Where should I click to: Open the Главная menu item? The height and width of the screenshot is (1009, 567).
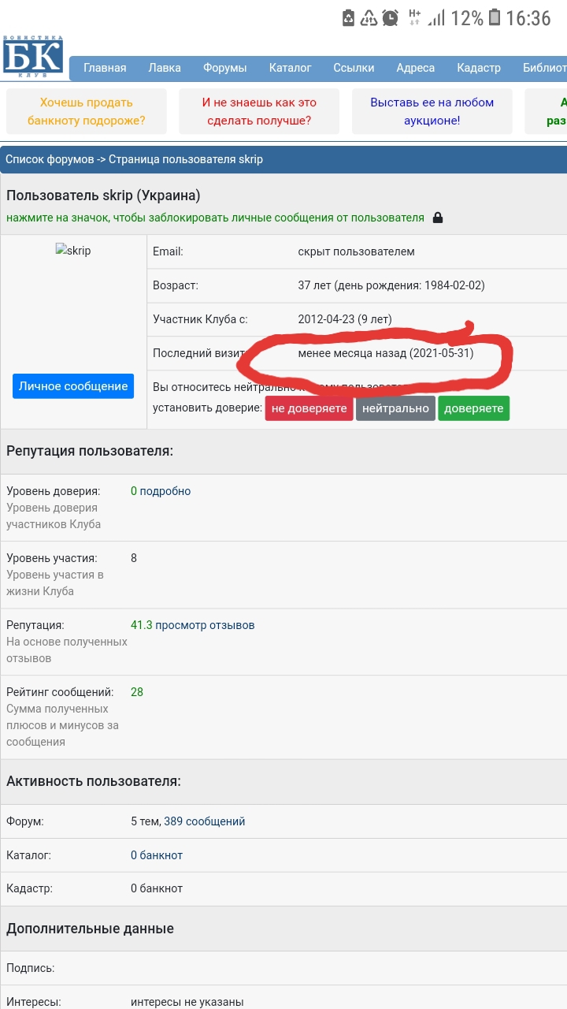[105, 68]
